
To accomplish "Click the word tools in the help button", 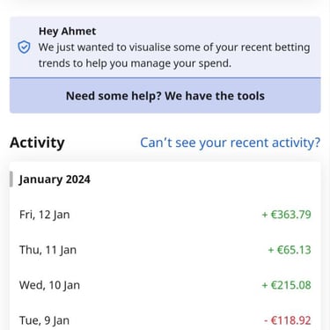I will click(x=251, y=96).
